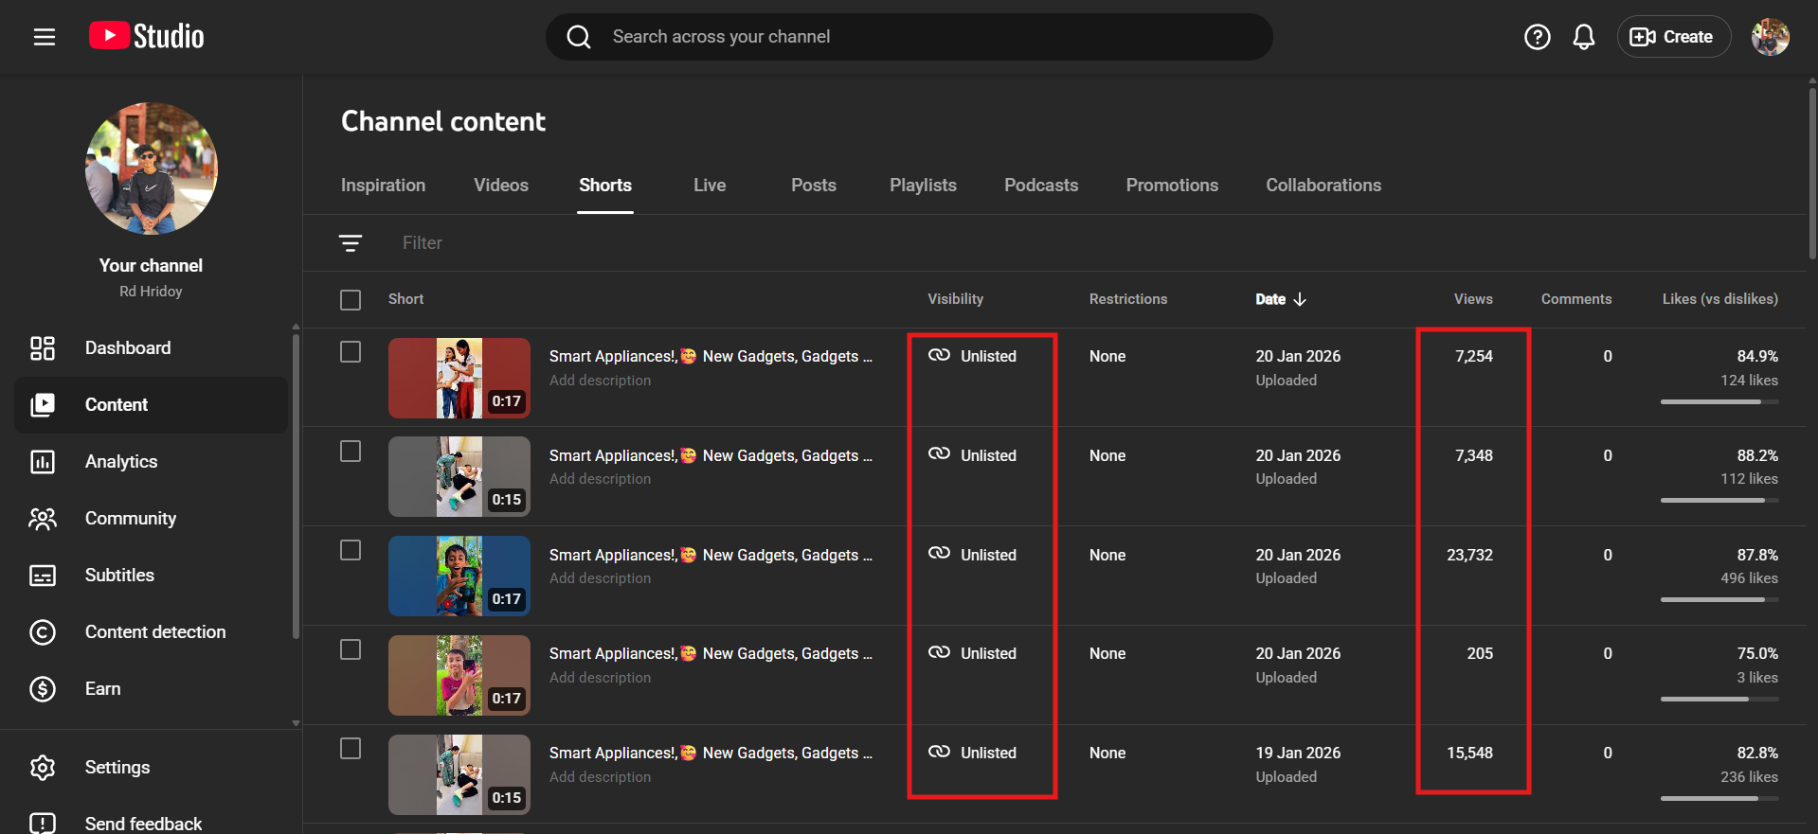Open the hamburger navigation menu
This screenshot has height=834, width=1818.
click(x=45, y=37)
